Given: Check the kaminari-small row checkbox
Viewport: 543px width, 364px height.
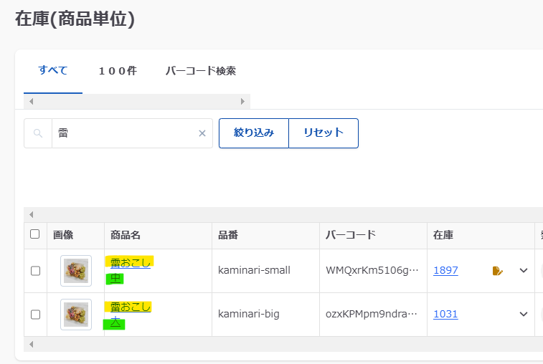Looking at the screenshot, I should pyautogui.click(x=35, y=271).
